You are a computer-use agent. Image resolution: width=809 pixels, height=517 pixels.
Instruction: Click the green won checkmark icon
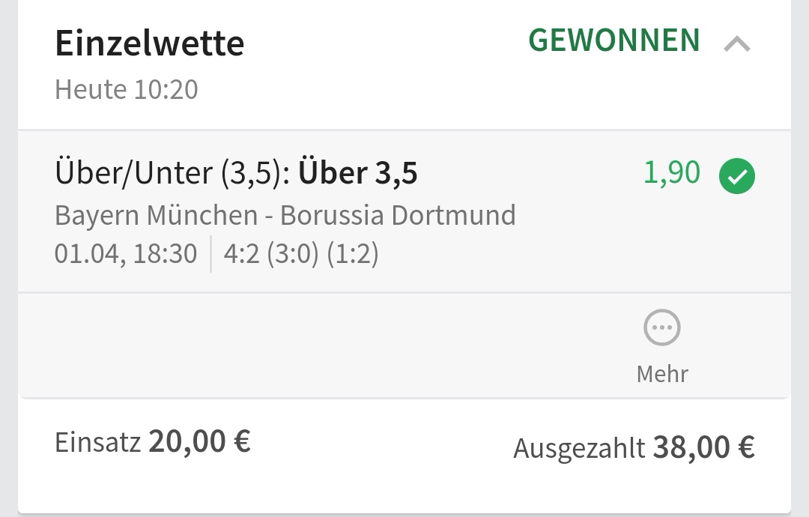(x=737, y=177)
